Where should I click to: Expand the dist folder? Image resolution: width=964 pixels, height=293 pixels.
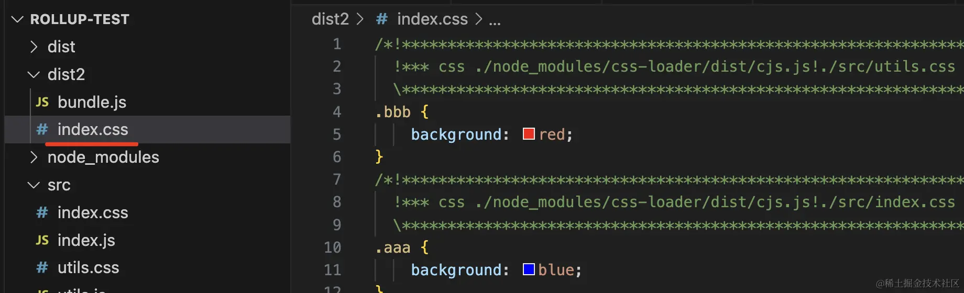pos(34,47)
